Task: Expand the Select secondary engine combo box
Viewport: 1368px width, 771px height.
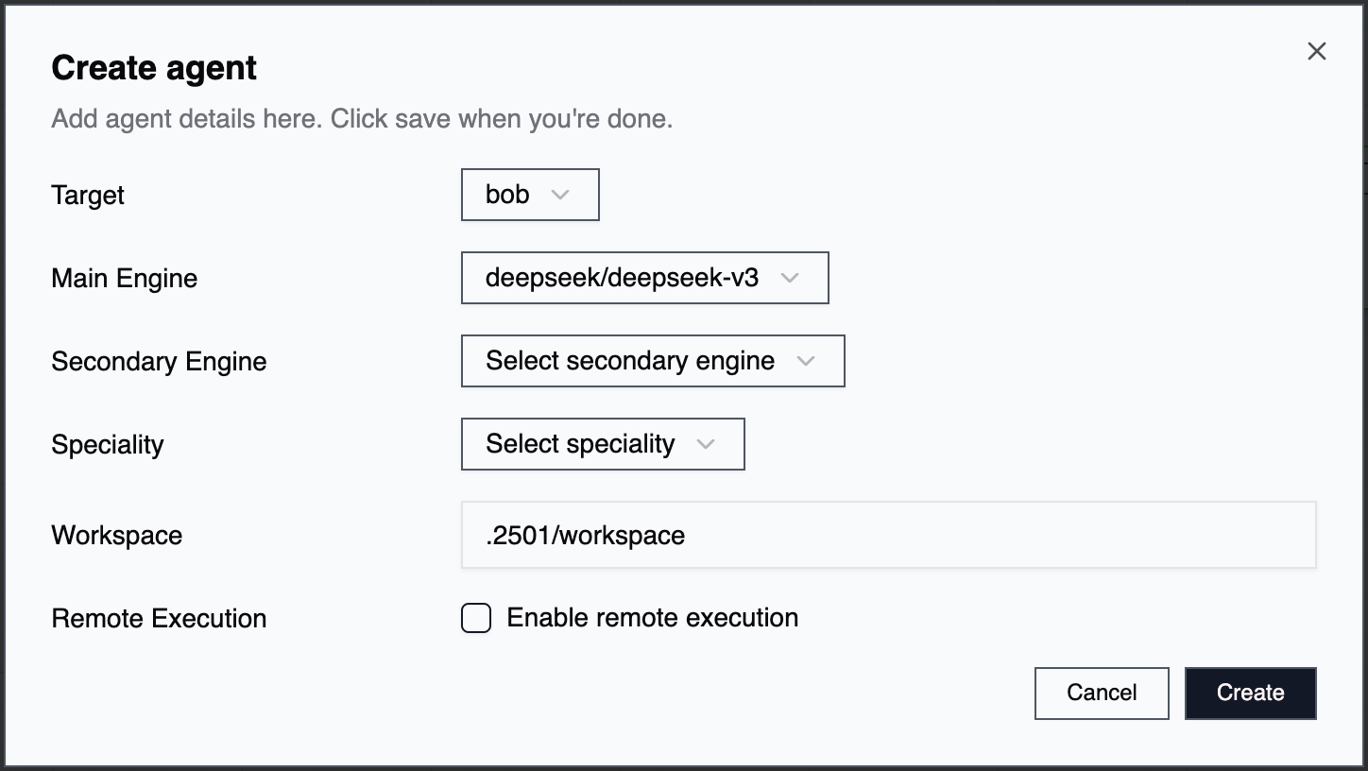Action: click(x=652, y=361)
